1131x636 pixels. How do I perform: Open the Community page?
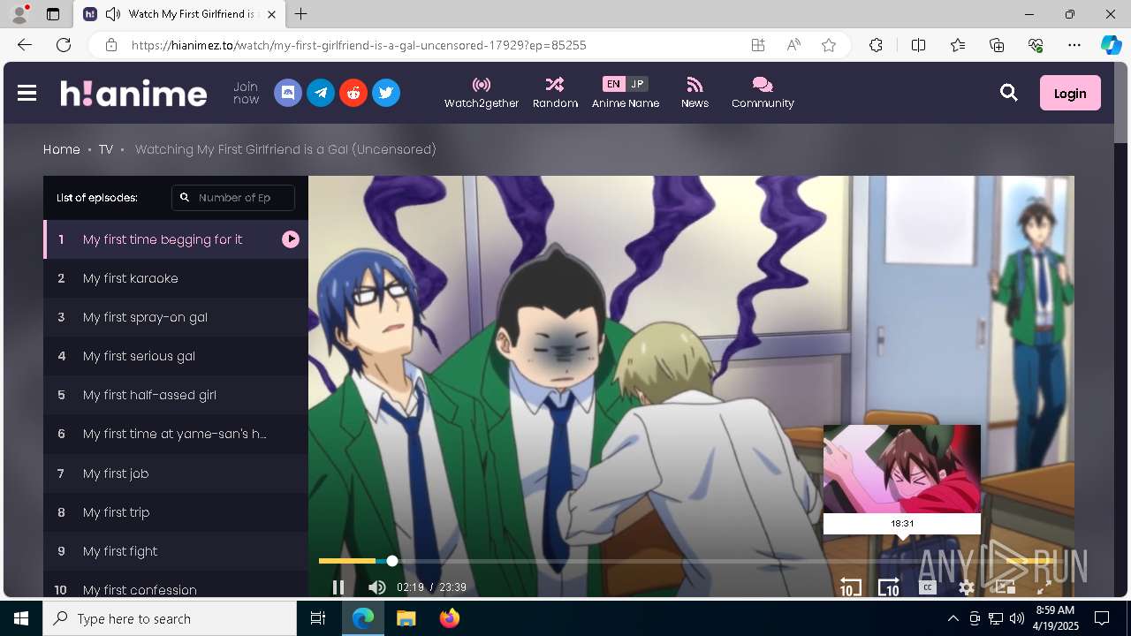(x=763, y=93)
